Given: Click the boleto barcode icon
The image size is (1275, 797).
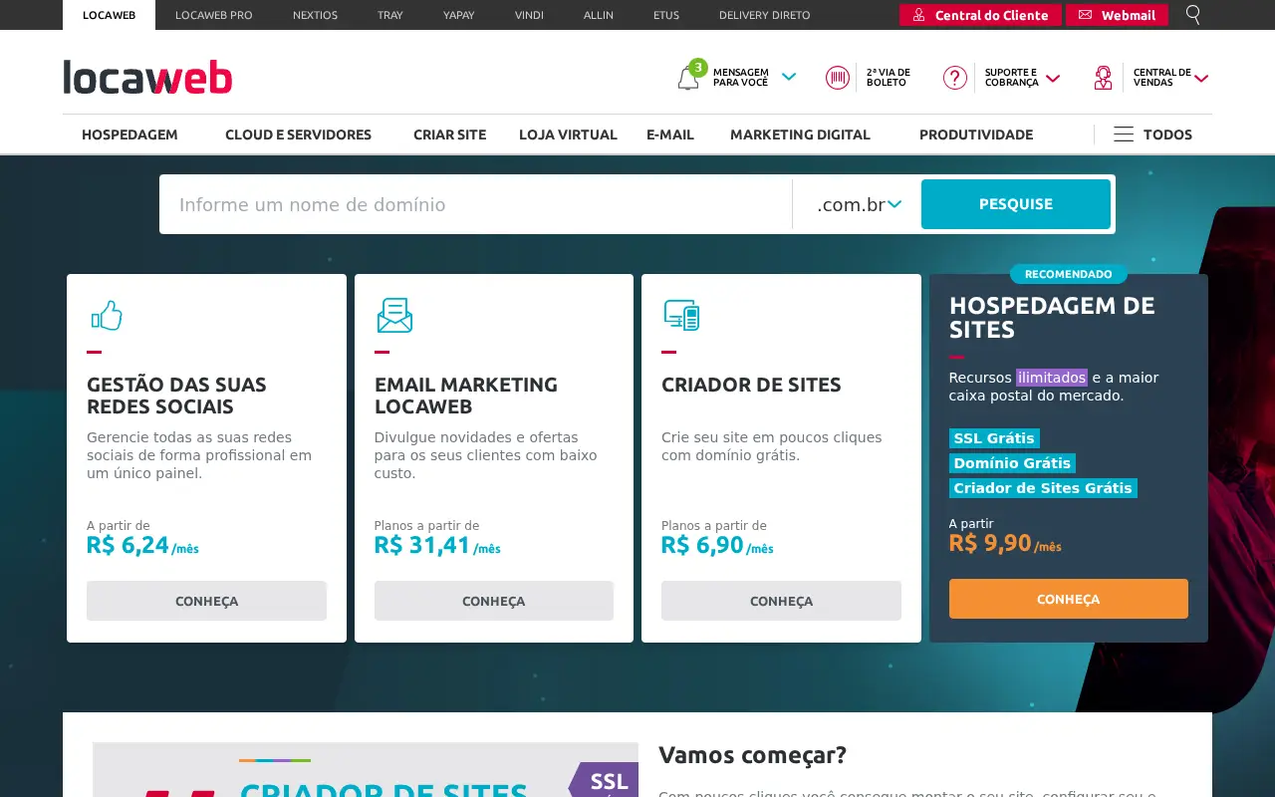Looking at the screenshot, I should tap(838, 78).
